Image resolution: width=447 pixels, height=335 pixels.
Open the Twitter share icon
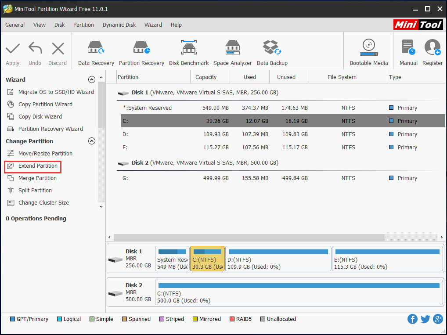click(425, 319)
